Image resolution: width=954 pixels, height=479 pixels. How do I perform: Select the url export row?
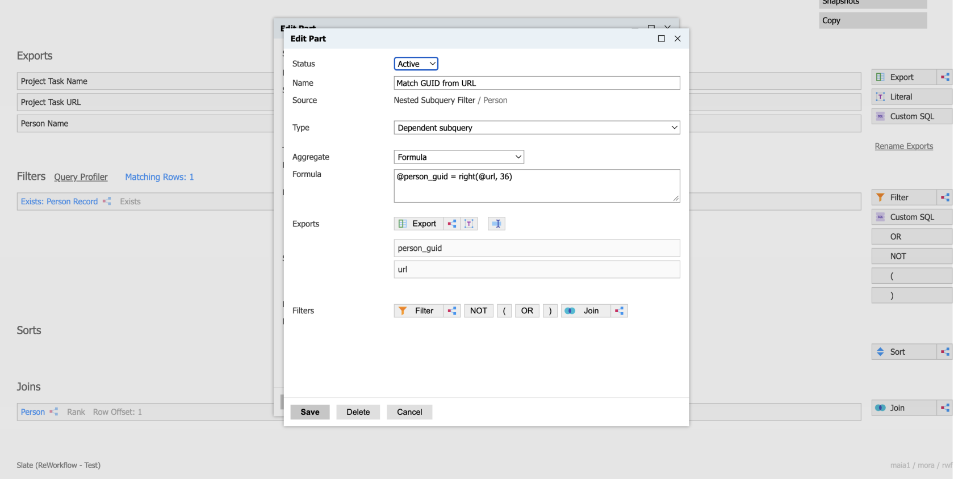(537, 269)
